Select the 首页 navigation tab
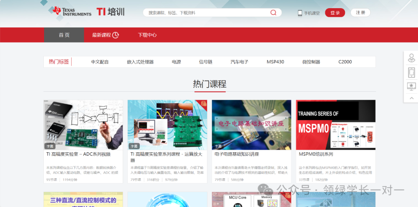 click(64, 35)
